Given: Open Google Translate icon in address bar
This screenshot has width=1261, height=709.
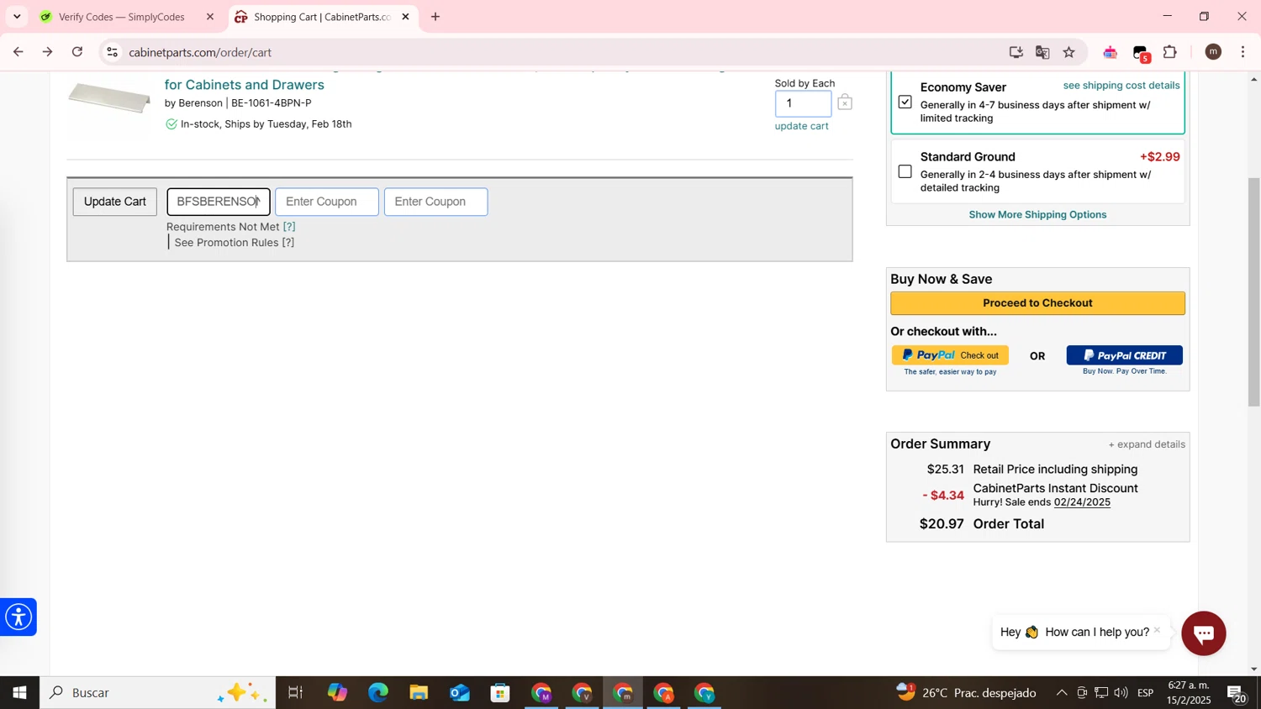Looking at the screenshot, I should tap(1042, 52).
